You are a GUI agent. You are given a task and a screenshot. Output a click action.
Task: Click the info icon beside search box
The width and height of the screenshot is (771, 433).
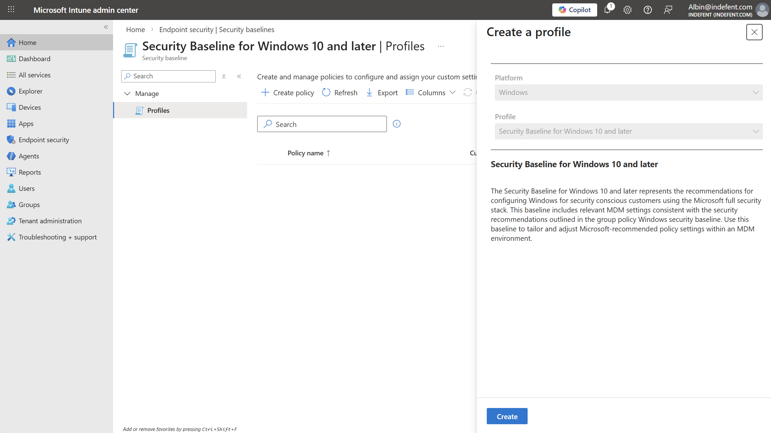(x=397, y=124)
